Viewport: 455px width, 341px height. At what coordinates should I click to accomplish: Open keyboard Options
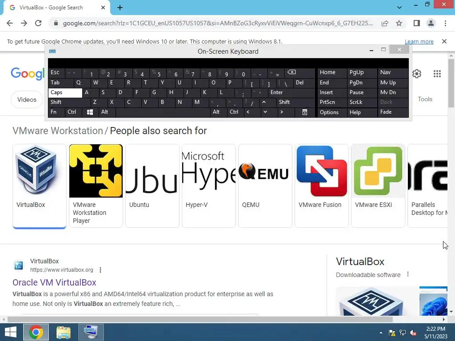(332, 112)
